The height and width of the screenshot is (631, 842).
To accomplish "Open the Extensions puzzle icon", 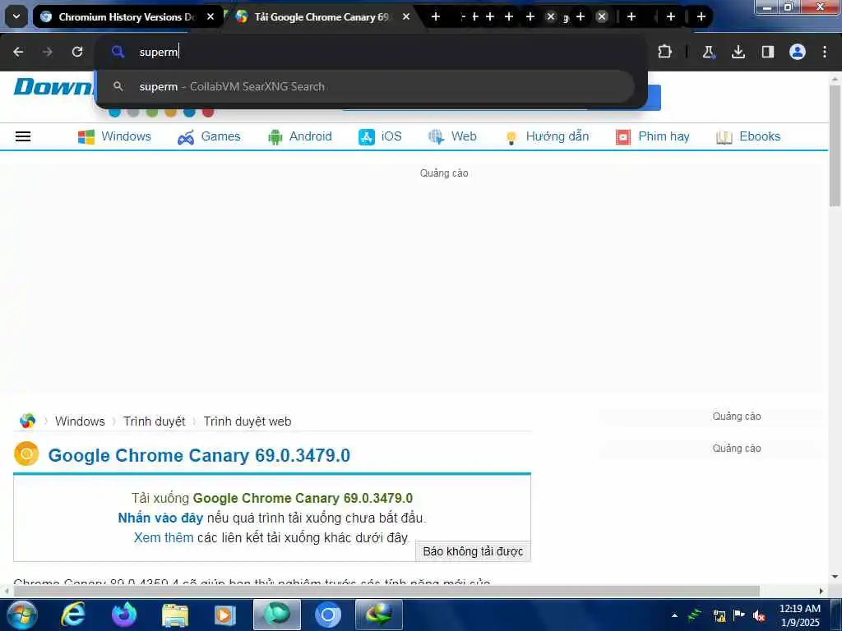I will (x=664, y=52).
